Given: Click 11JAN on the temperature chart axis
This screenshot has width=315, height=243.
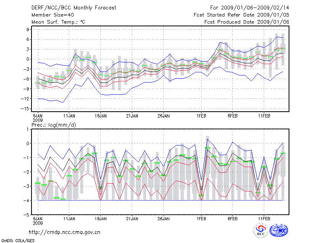Looking at the screenshot, I should pyautogui.click(x=69, y=116).
